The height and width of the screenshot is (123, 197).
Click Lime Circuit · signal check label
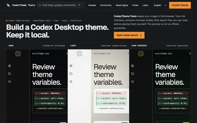[177, 46]
